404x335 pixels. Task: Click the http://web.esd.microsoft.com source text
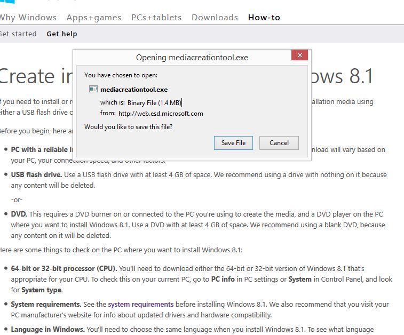161,114
